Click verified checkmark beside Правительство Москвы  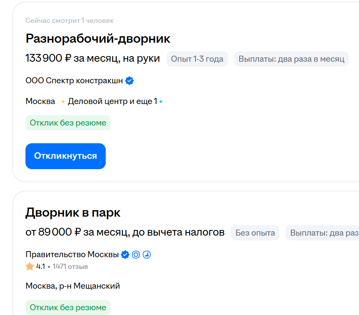pos(125,255)
